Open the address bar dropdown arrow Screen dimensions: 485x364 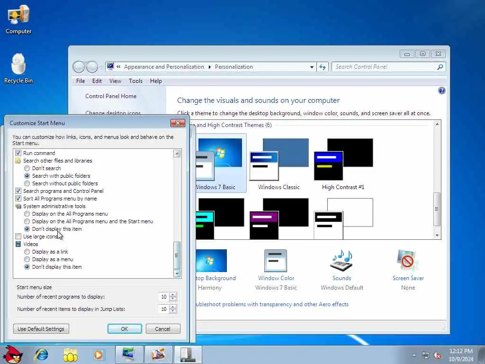coord(312,67)
